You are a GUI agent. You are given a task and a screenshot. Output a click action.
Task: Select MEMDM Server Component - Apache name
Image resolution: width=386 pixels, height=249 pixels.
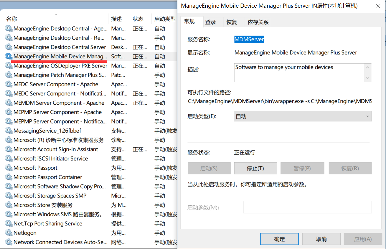point(59,103)
